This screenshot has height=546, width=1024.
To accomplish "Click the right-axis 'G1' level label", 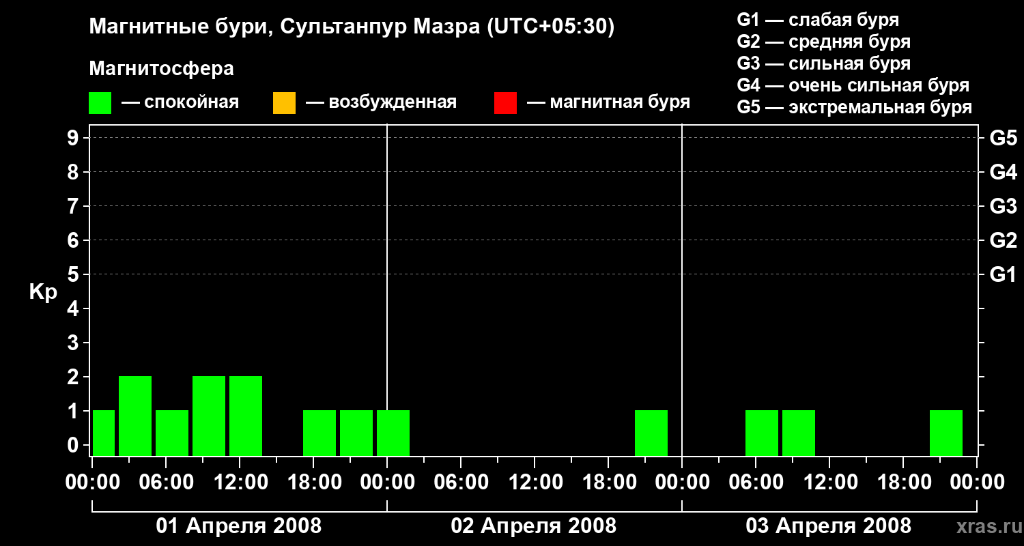I will point(1003,274).
